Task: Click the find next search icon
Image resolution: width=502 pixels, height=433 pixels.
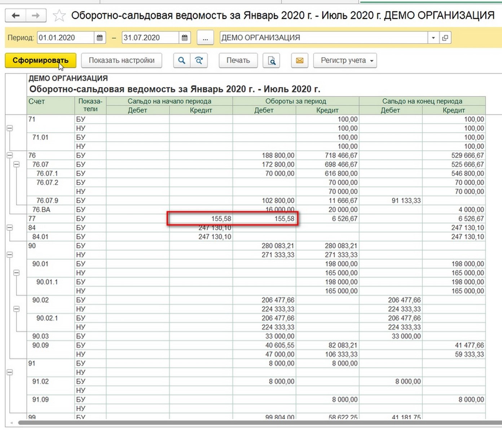Action: [x=199, y=60]
